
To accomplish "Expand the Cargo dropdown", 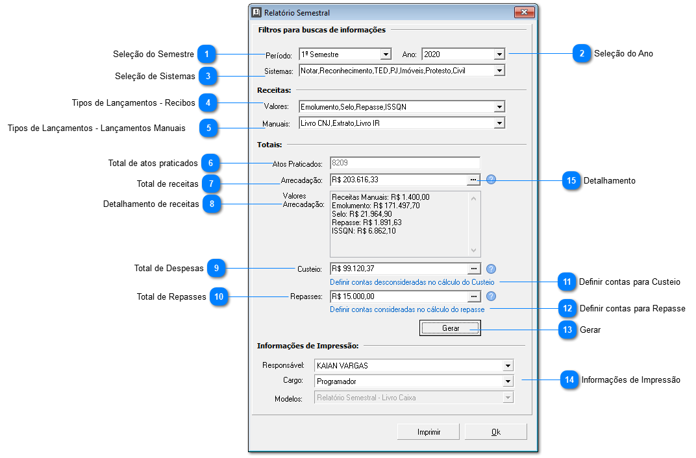I will [507, 381].
